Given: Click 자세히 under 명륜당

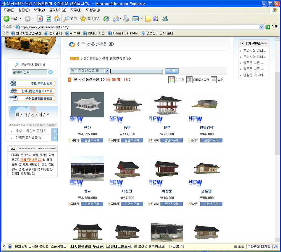Looking at the screenshot, I should click(193, 204).
